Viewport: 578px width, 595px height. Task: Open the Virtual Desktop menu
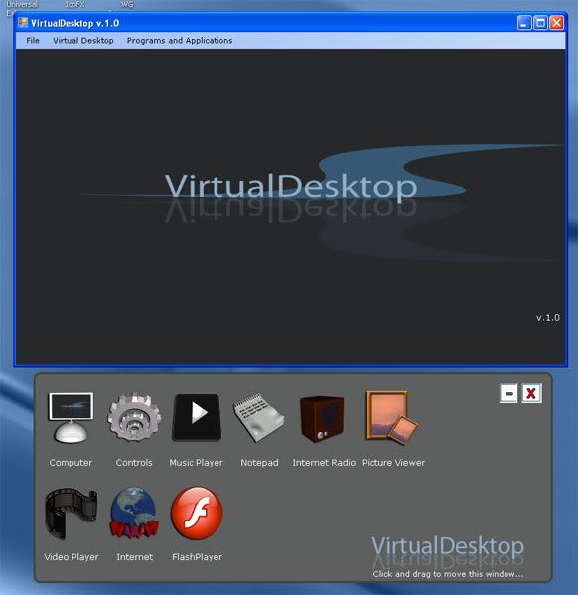pyautogui.click(x=83, y=40)
